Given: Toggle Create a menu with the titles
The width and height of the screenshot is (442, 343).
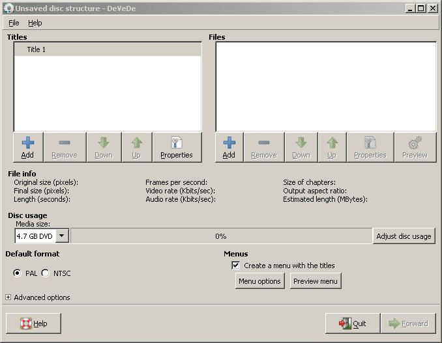Looking at the screenshot, I should [x=235, y=266].
